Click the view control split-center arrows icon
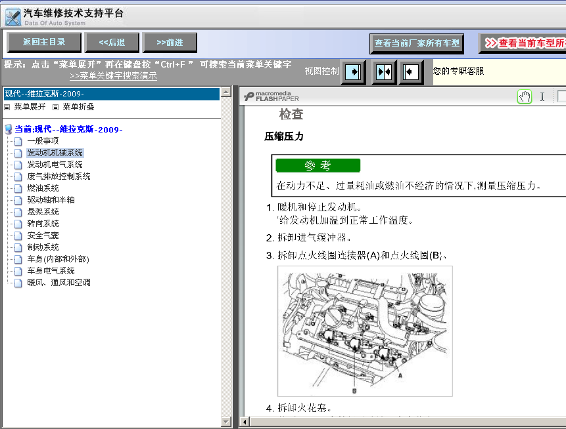The height and width of the screenshot is (429, 566). tap(384, 71)
